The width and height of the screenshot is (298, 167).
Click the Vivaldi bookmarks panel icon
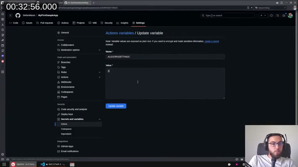point(3,14)
